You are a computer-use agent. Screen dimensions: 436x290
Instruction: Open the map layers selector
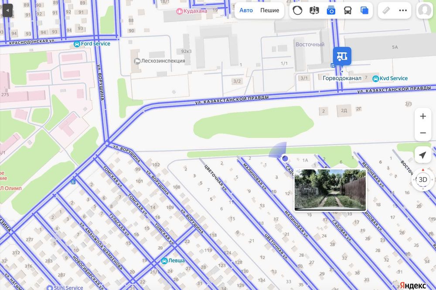[364, 10]
